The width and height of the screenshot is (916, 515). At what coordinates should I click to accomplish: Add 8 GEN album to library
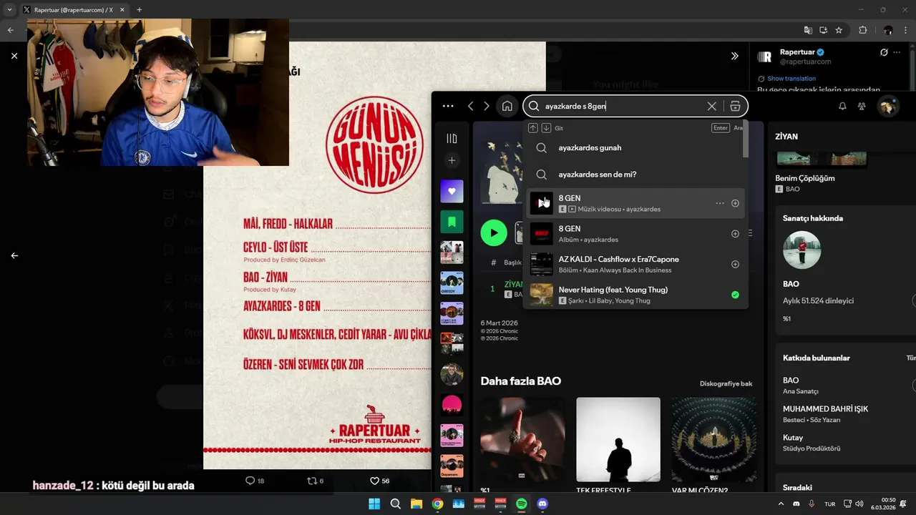tap(735, 234)
